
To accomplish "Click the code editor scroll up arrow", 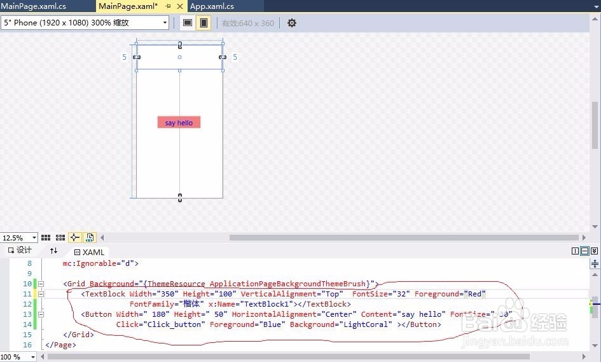I will [595, 275].
